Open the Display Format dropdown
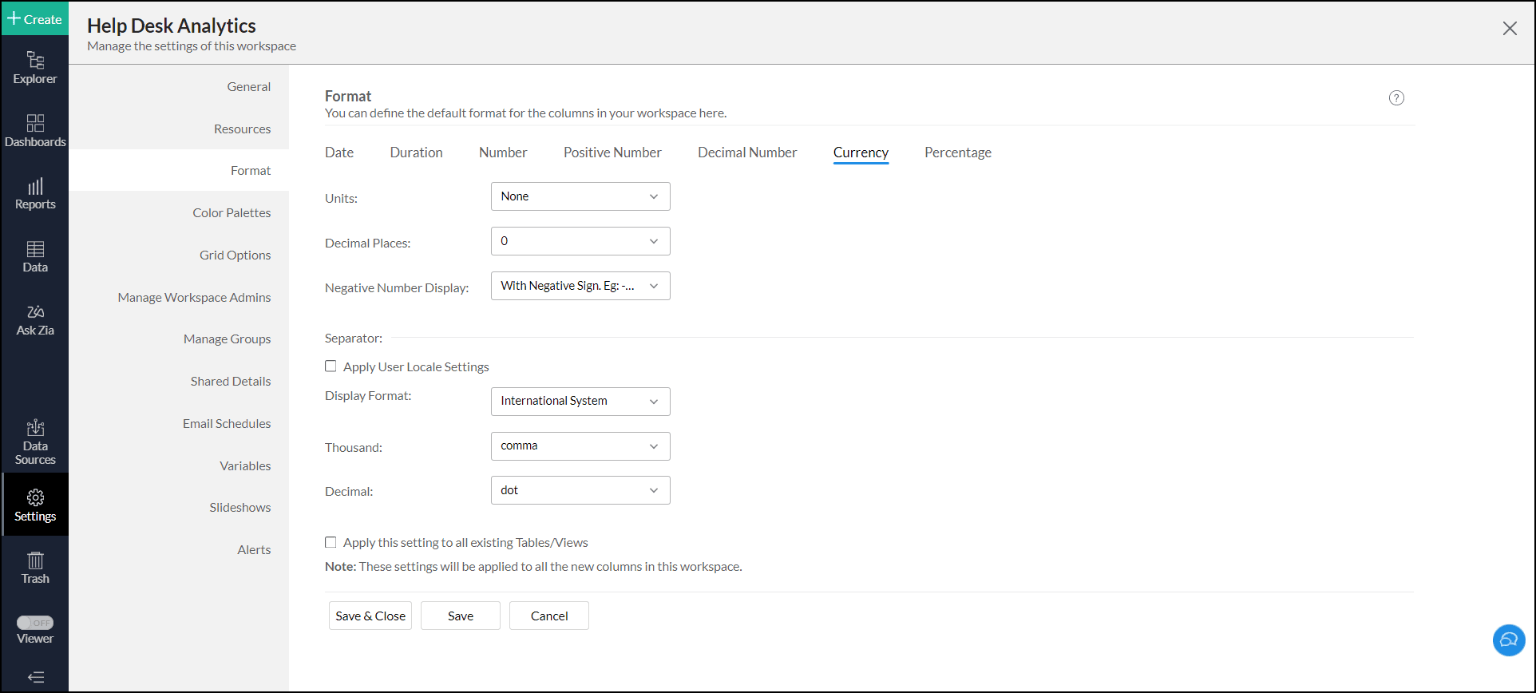This screenshot has width=1536, height=693. click(x=580, y=401)
